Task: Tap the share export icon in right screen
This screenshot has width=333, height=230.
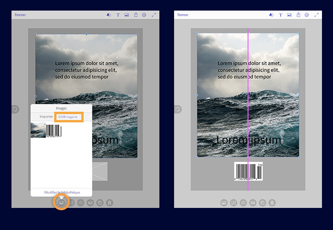Action: click(299, 15)
